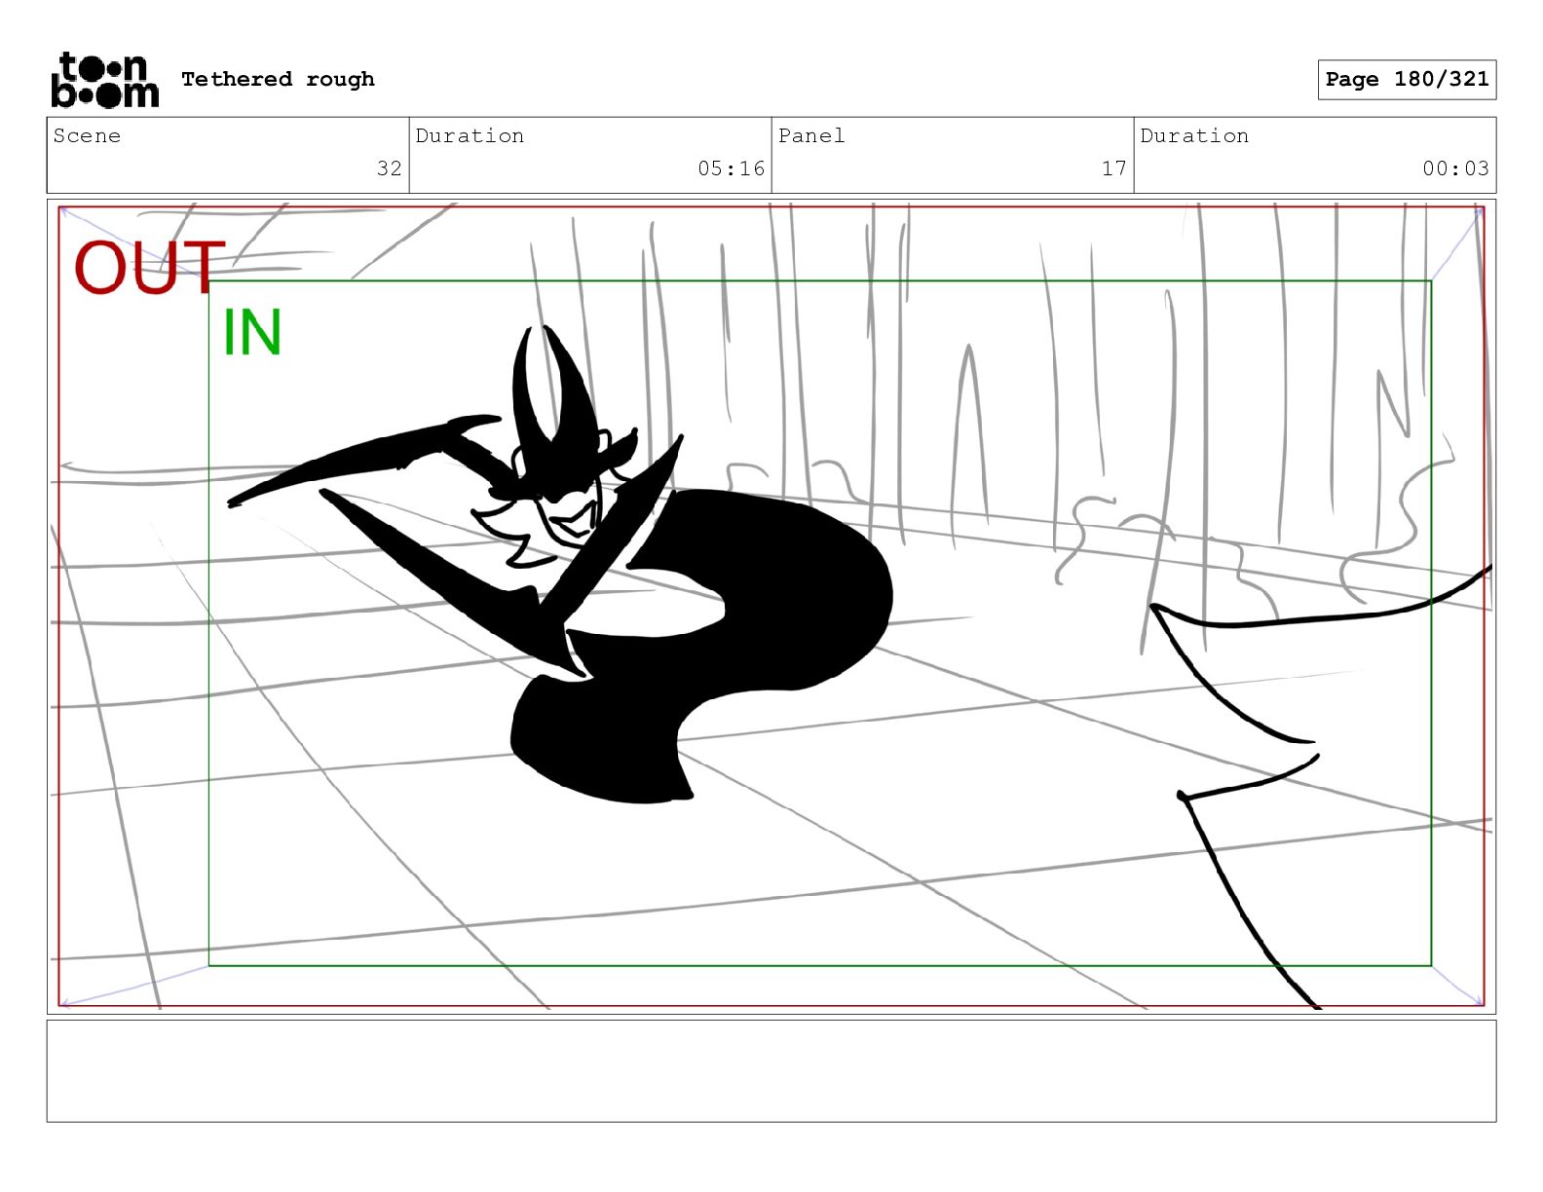This screenshot has height=1192, width=1543.
Task: Click the 'Page 180/321' page indicator
Action: (x=1407, y=80)
